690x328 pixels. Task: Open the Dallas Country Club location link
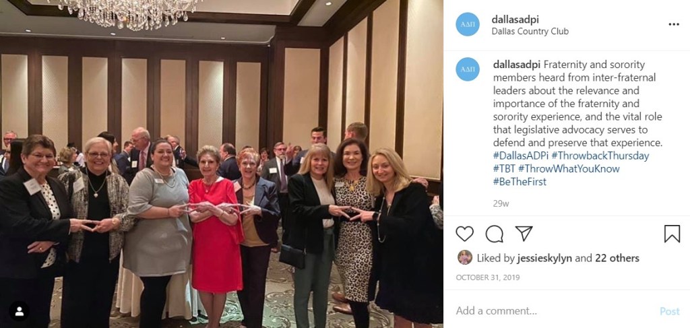pyautogui.click(x=530, y=31)
